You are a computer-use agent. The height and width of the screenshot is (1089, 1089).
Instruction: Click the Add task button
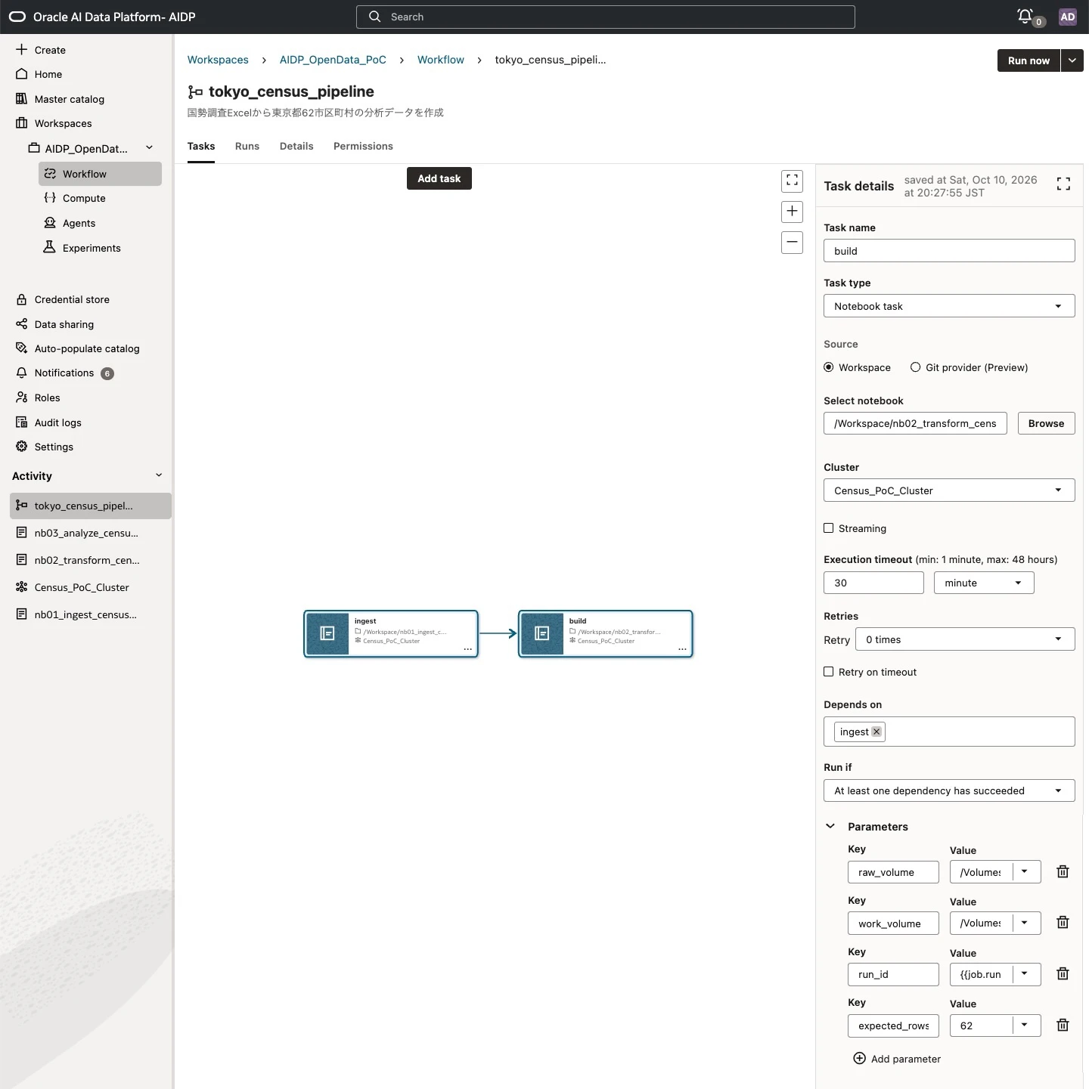[x=439, y=178]
